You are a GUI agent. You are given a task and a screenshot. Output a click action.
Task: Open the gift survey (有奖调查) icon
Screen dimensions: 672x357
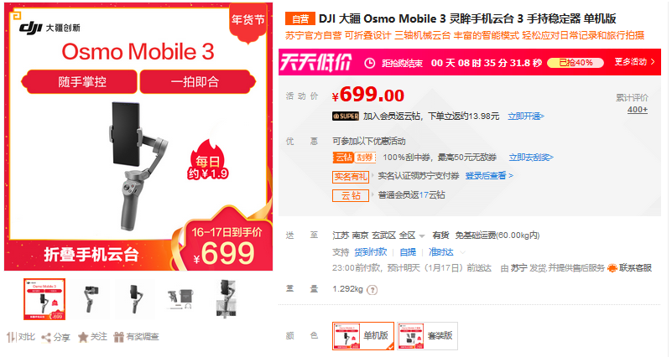tap(119, 337)
